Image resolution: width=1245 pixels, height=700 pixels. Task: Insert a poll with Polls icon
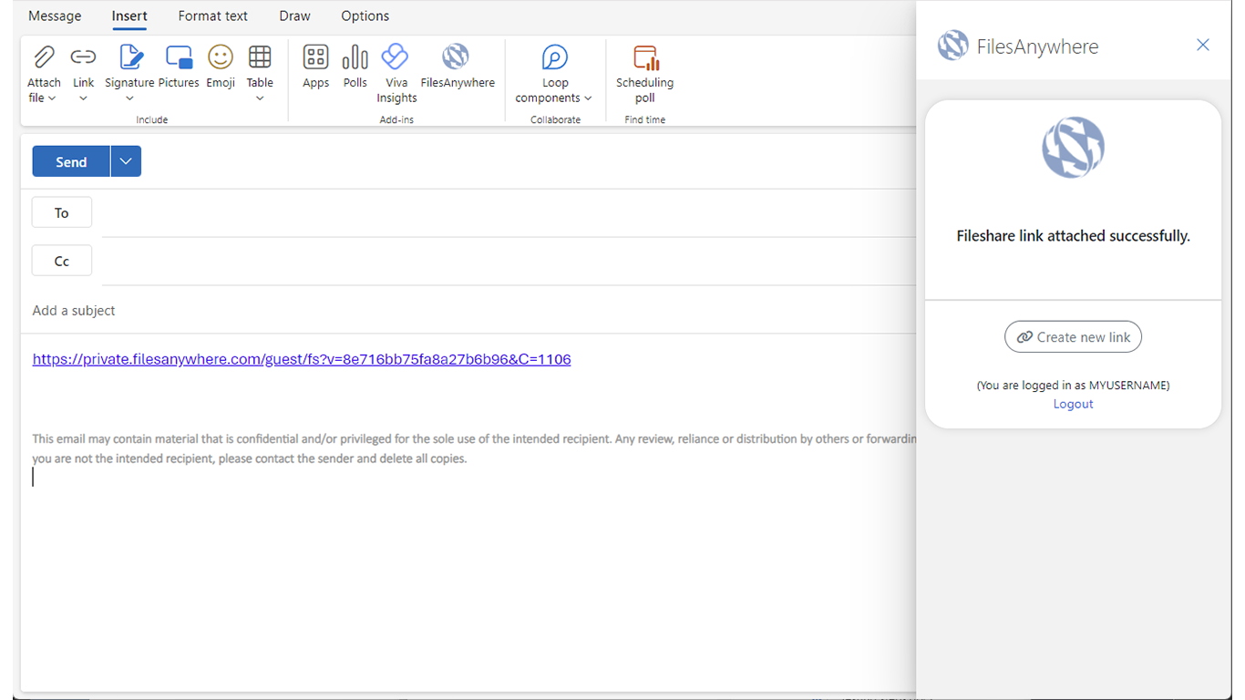point(355,57)
